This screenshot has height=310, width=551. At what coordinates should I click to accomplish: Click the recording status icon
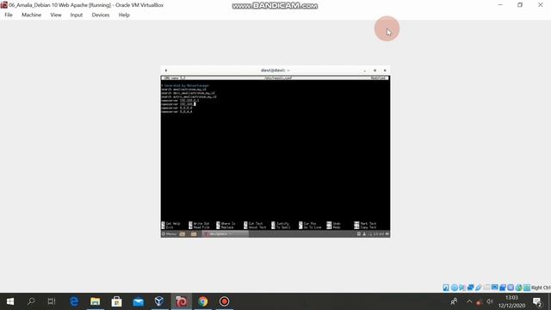(503, 288)
